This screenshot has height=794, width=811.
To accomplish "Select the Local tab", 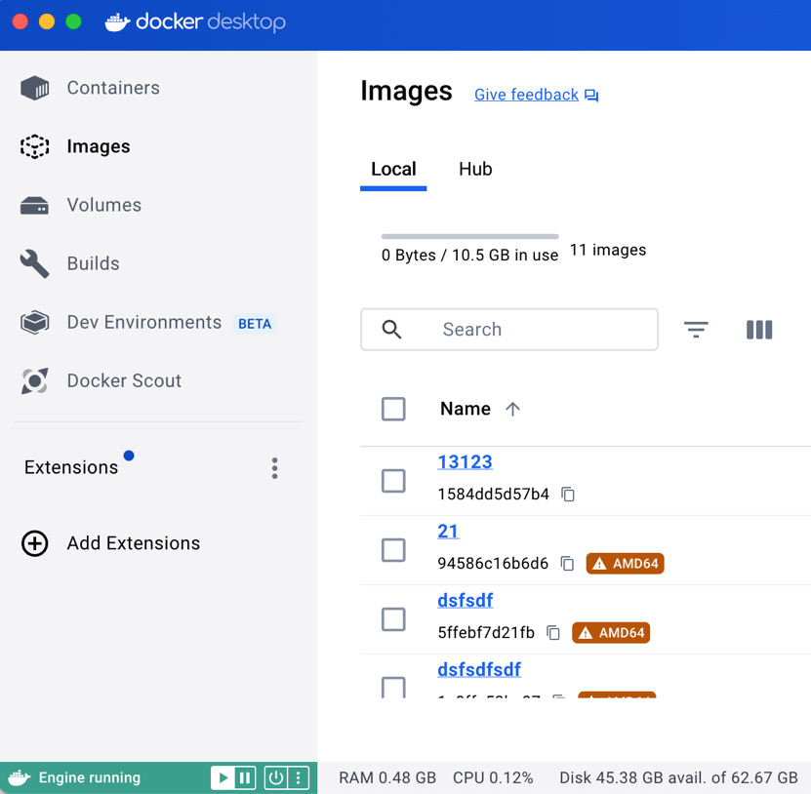I will (x=393, y=169).
